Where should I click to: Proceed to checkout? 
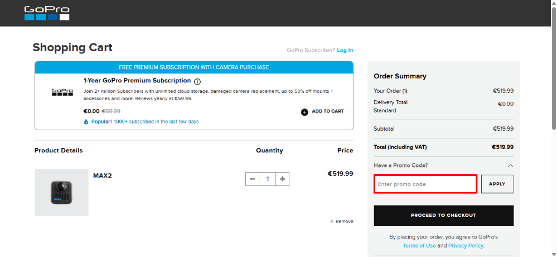[x=444, y=215]
